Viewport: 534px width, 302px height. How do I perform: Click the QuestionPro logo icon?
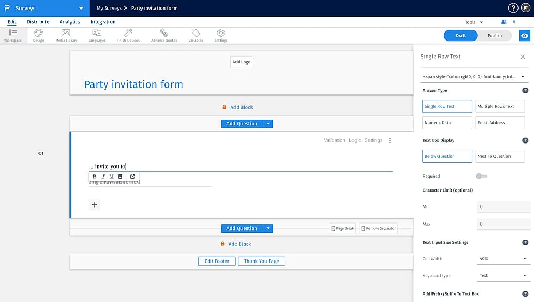pos(7,8)
